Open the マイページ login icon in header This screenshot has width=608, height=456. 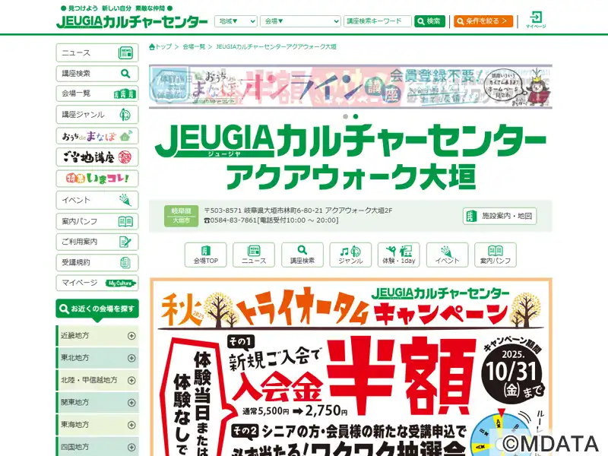536,20
